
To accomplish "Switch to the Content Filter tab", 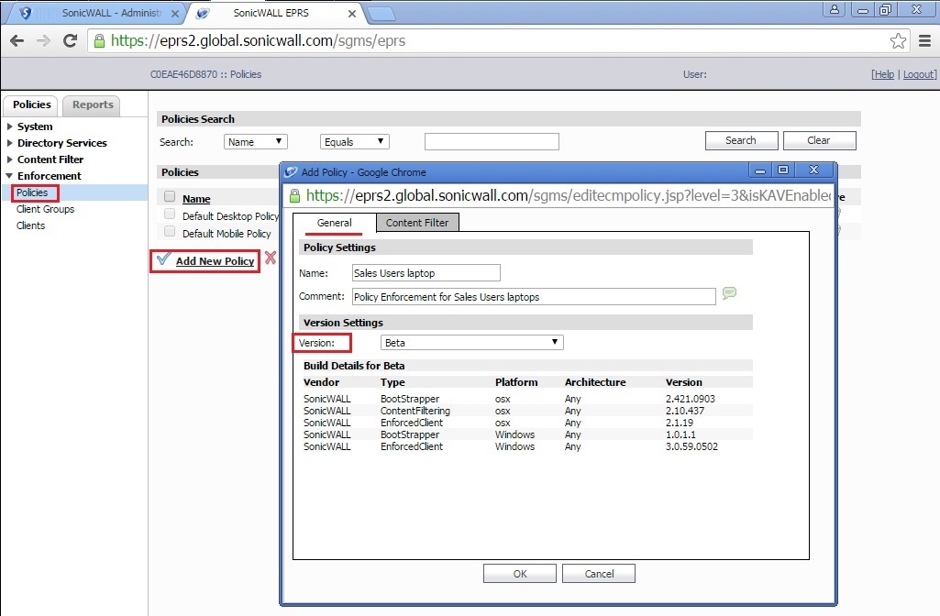I will coord(417,223).
